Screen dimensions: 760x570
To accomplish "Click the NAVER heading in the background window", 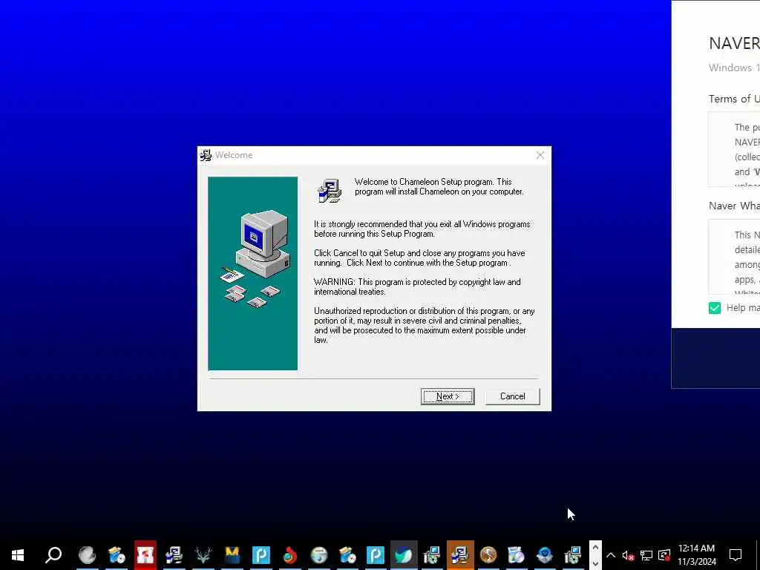I will pyautogui.click(x=734, y=43).
